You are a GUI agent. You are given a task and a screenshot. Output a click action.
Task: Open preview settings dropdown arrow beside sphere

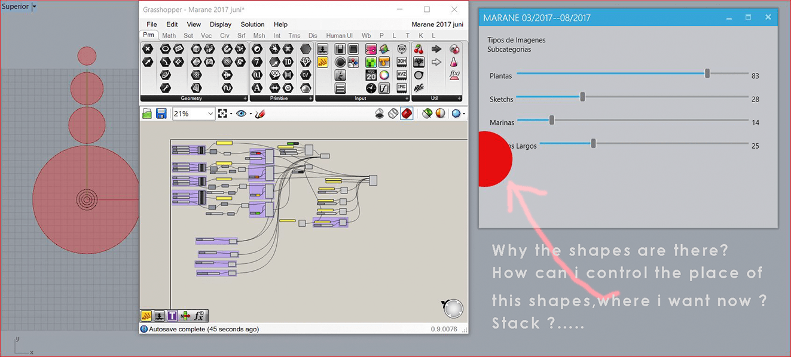[464, 113]
